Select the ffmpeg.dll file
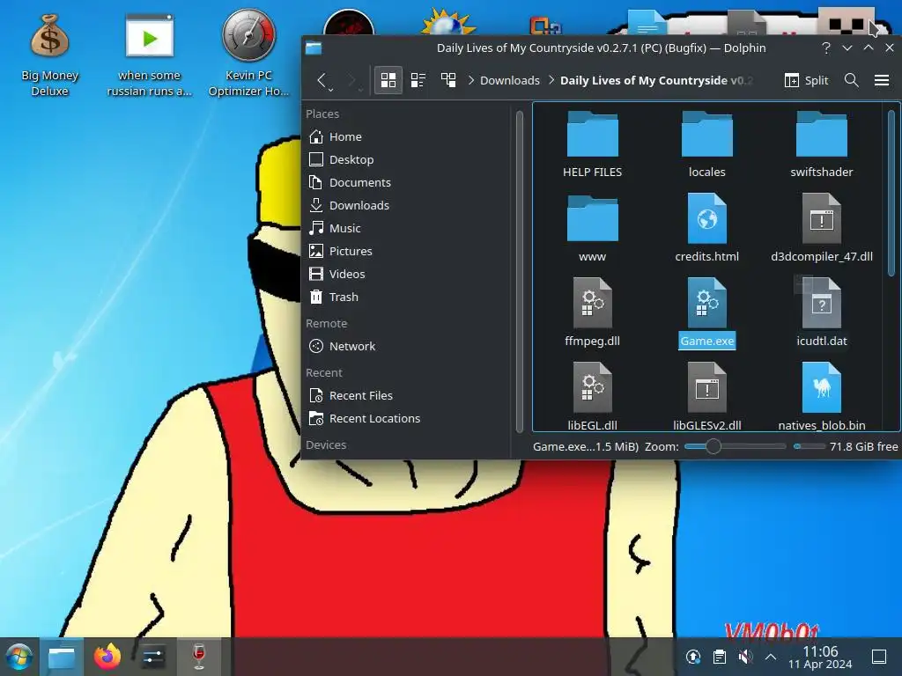Image resolution: width=902 pixels, height=676 pixels. pyautogui.click(x=592, y=312)
